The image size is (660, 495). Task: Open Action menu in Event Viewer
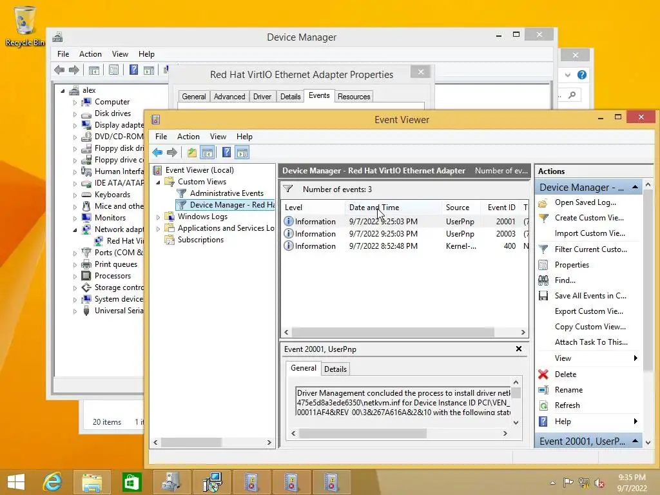point(188,137)
